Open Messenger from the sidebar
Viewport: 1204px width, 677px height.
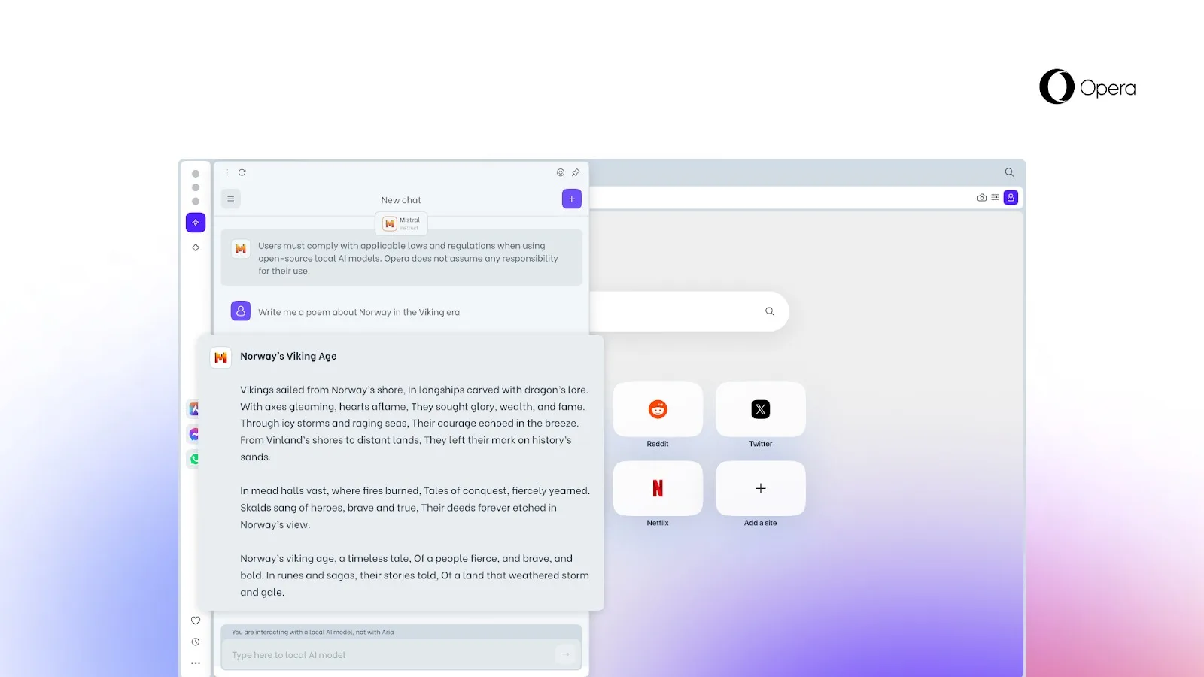[x=194, y=434]
